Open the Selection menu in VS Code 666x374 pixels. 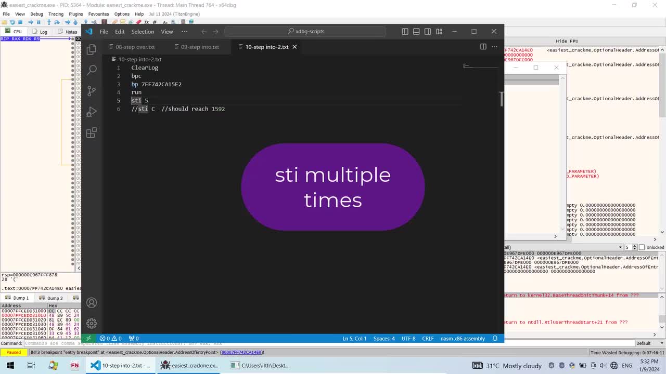tap(143, 31)
